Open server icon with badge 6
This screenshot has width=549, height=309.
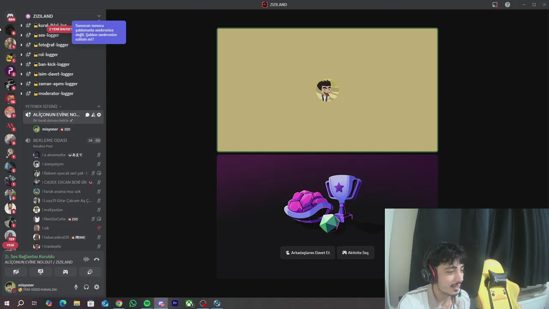coord(10,194)
